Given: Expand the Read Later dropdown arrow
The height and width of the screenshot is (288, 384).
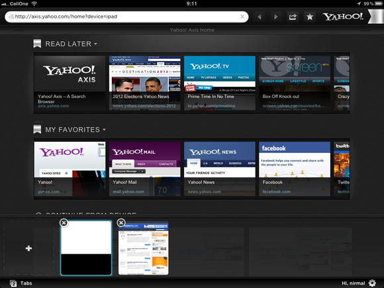Looking at the screenshot, I should [96, 44].
